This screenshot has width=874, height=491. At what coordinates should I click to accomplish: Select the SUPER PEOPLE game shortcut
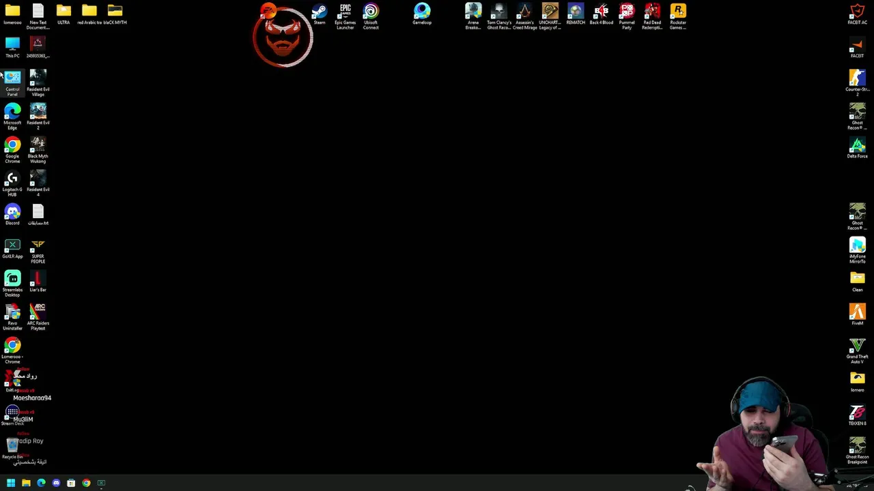(38, 250)
